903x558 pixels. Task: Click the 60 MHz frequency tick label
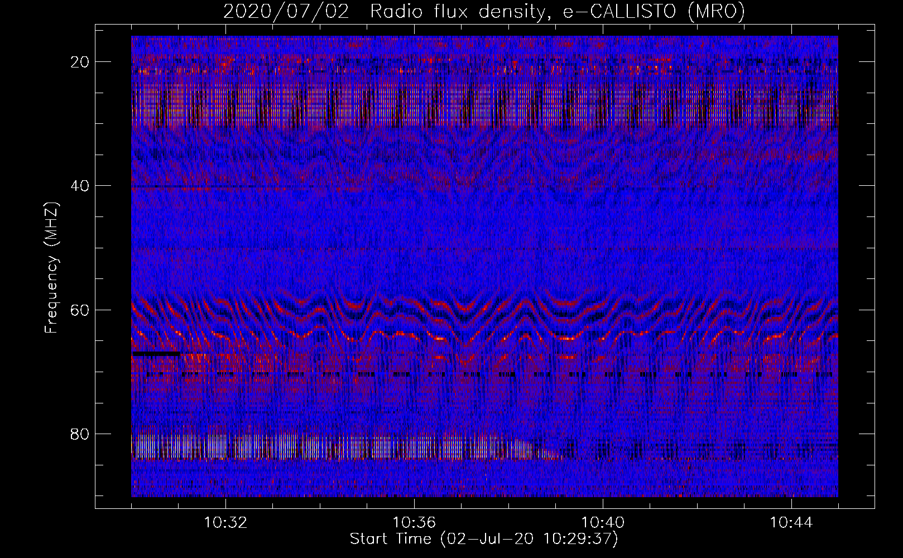click(x=80, y=310)
